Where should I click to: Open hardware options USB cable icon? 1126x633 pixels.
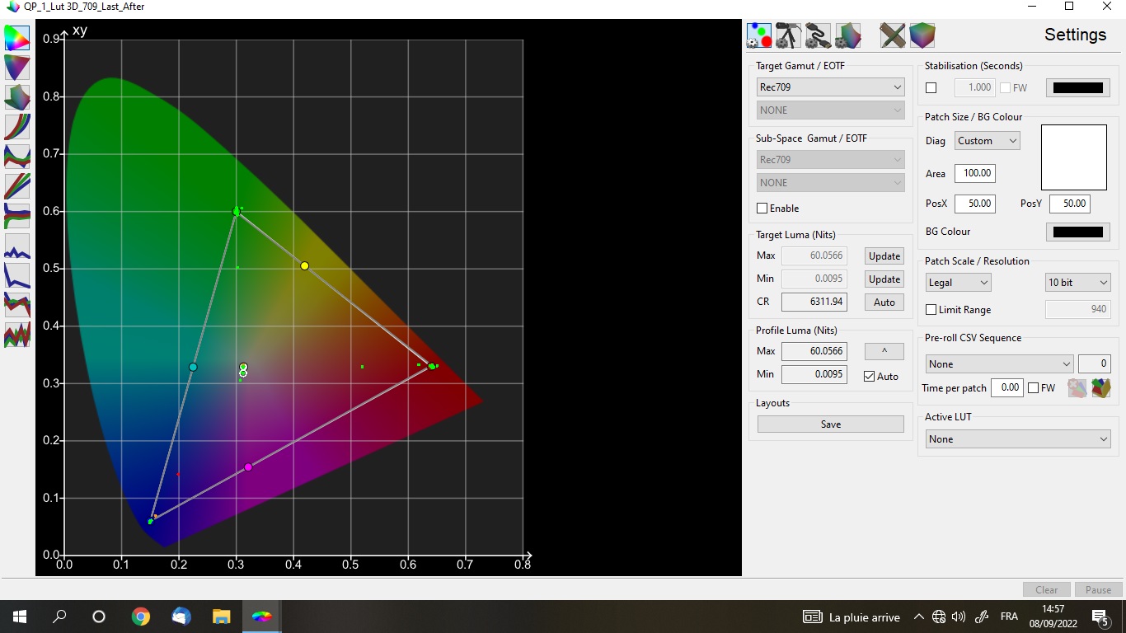(818, 35)
